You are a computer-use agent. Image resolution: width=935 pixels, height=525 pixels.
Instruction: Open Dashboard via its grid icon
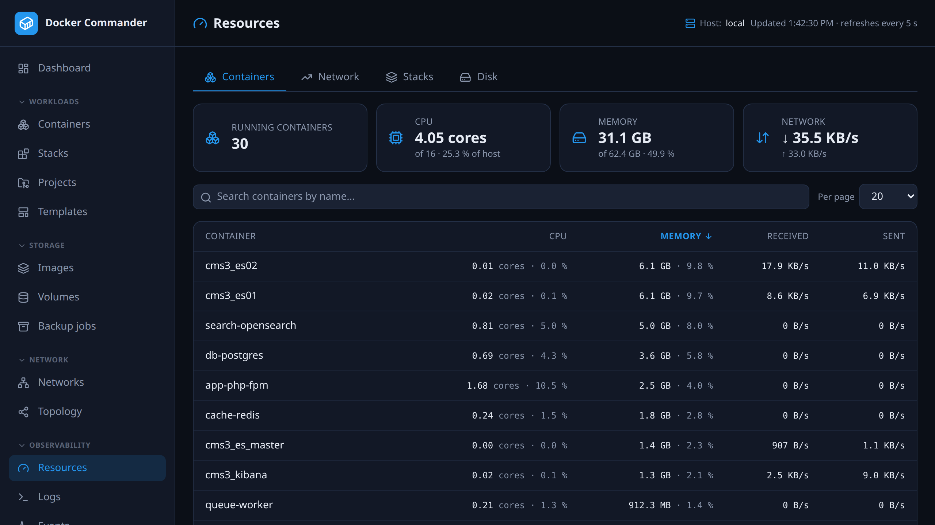[x=23, y=68]
